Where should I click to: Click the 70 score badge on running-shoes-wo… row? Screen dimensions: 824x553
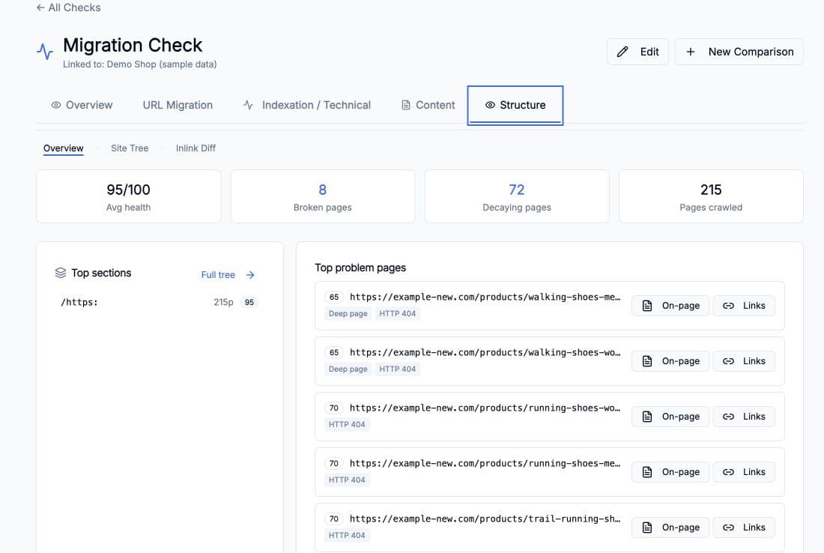click(x=333, y=408)
